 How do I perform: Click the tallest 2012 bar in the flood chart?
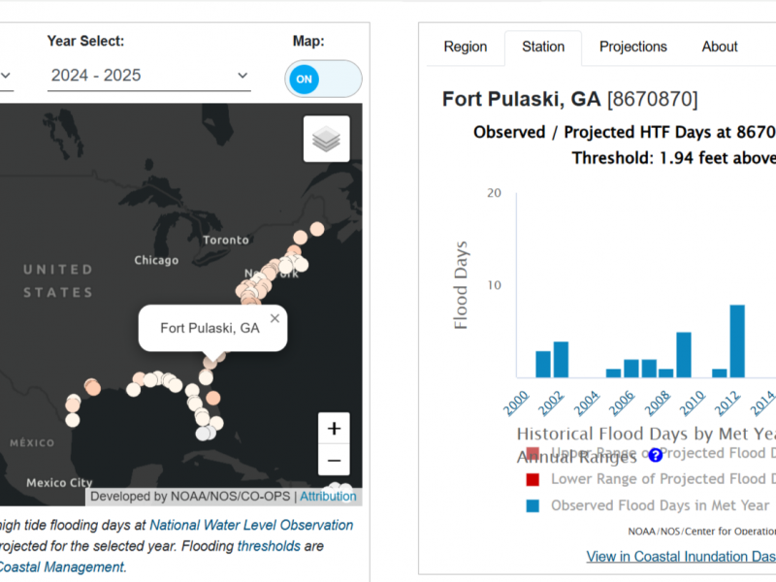(x=736, y=339)
